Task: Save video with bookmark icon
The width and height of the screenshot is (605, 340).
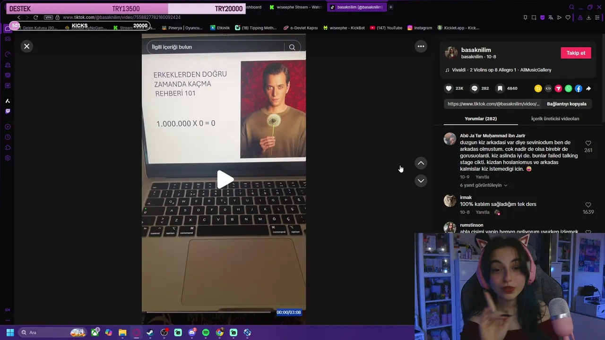Action: pyautogui.click(x=500, y=88)
